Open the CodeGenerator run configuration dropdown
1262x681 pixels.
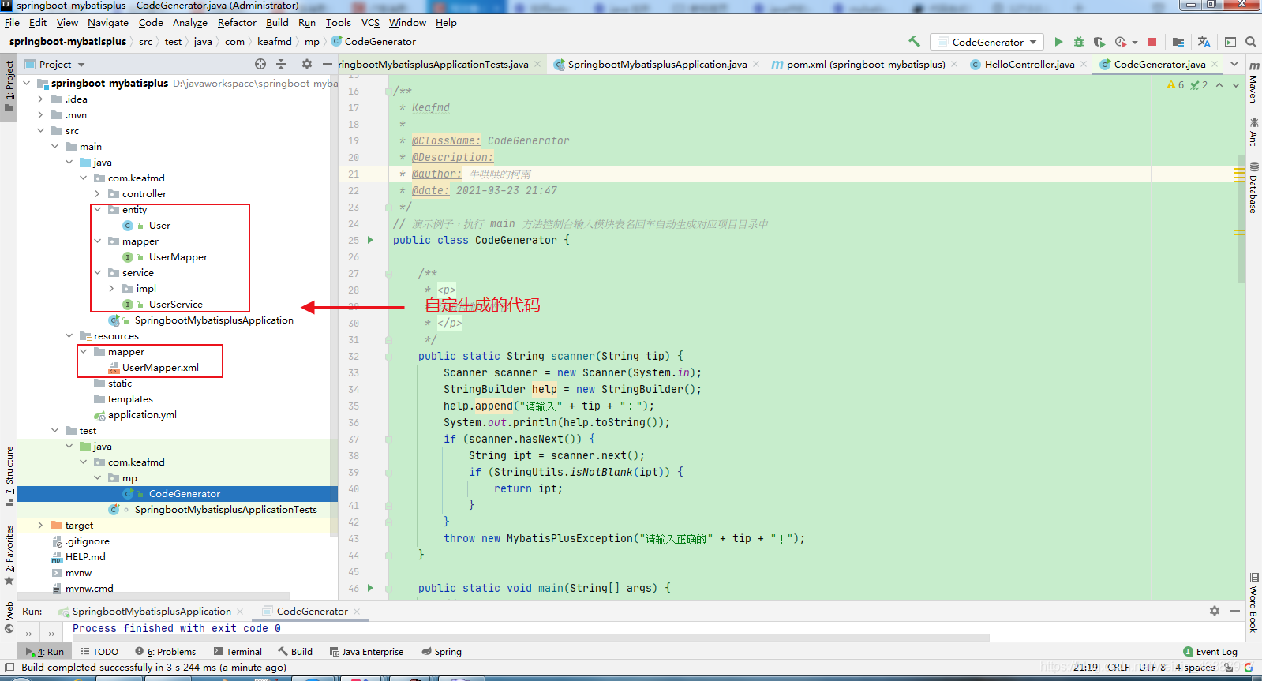click(987, 42)
